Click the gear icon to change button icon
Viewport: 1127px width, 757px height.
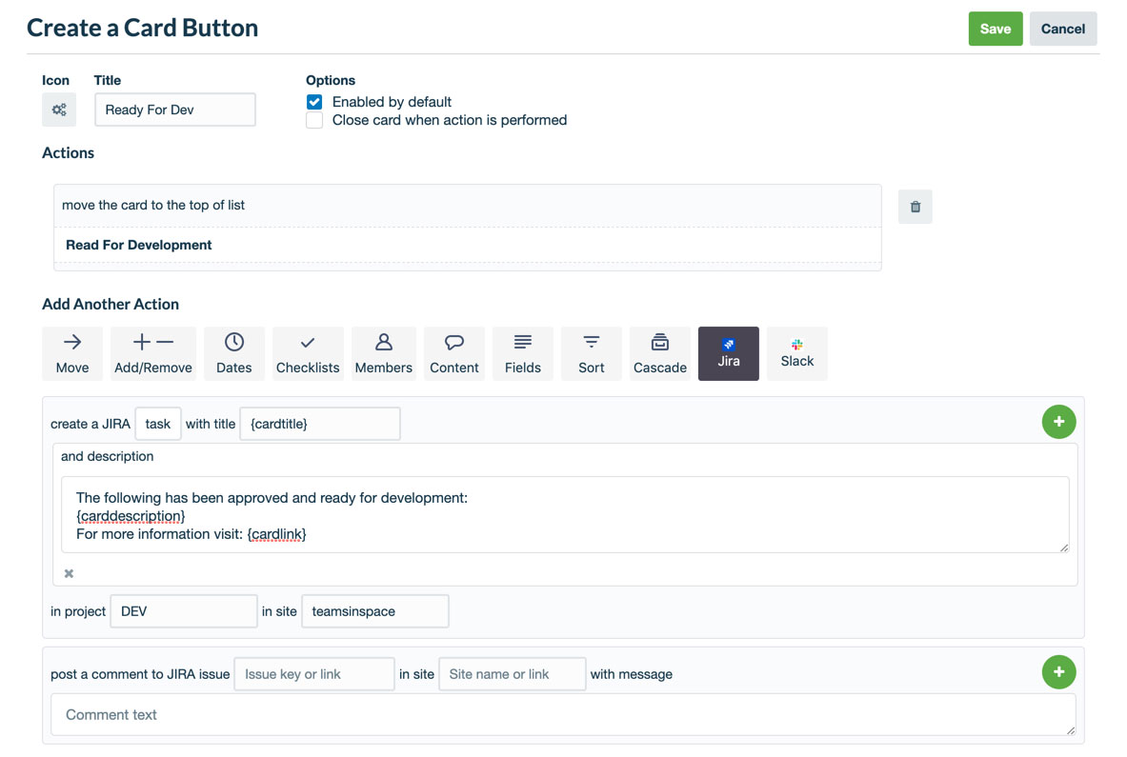[59, 110]
